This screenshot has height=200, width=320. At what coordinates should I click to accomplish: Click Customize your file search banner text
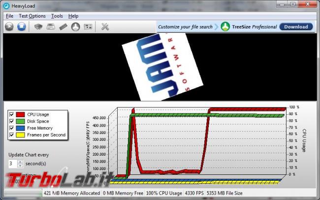pos(185,27)
